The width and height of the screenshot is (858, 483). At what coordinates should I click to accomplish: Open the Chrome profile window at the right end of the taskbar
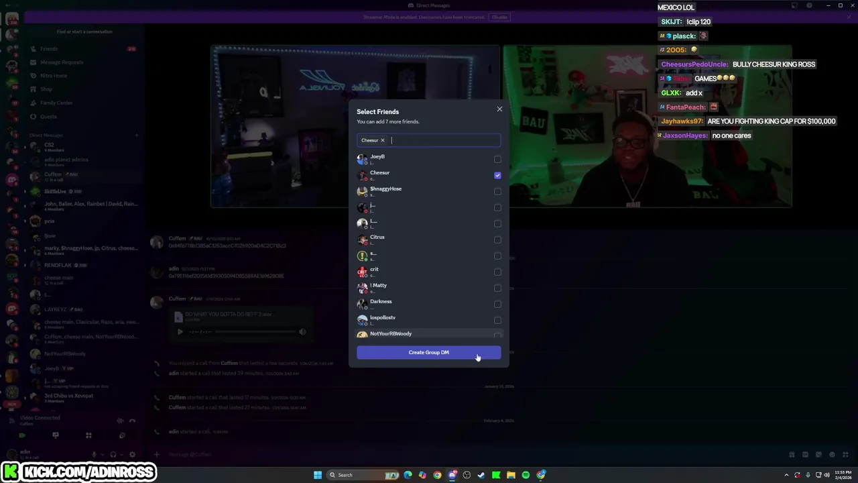click(x=541, y=475)
